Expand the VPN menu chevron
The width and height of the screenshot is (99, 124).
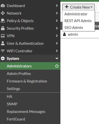point(57,36)
